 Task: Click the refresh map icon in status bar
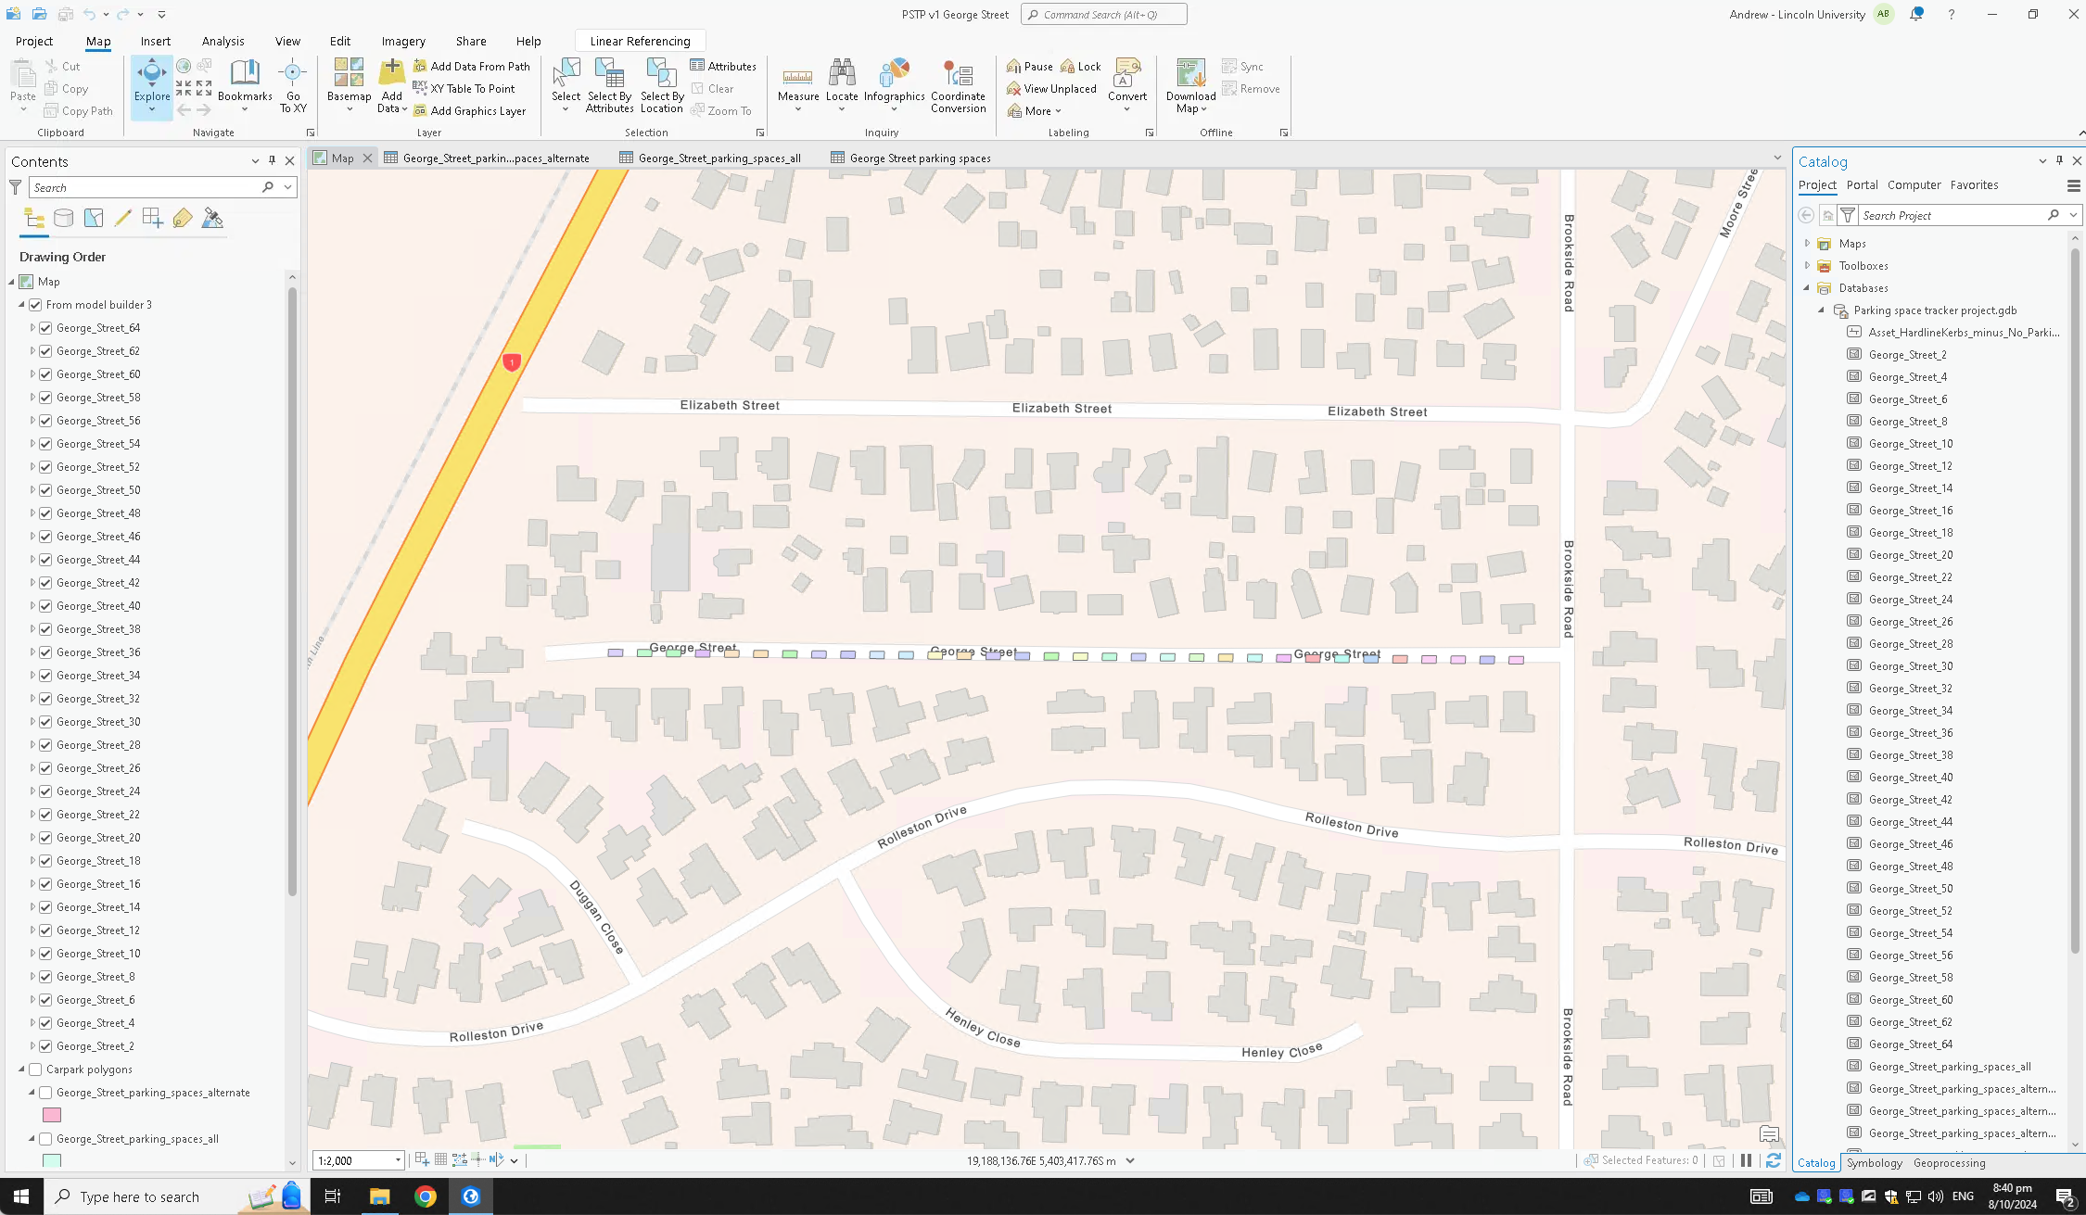pyautogui.click(x=1773, y=1160)
